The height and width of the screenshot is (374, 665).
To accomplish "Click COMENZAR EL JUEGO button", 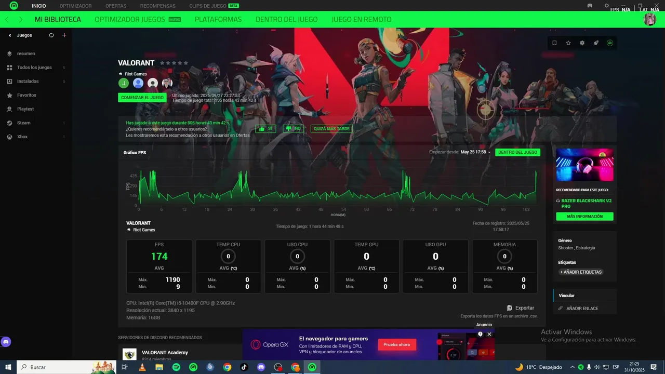I will [x=142, y=98].
